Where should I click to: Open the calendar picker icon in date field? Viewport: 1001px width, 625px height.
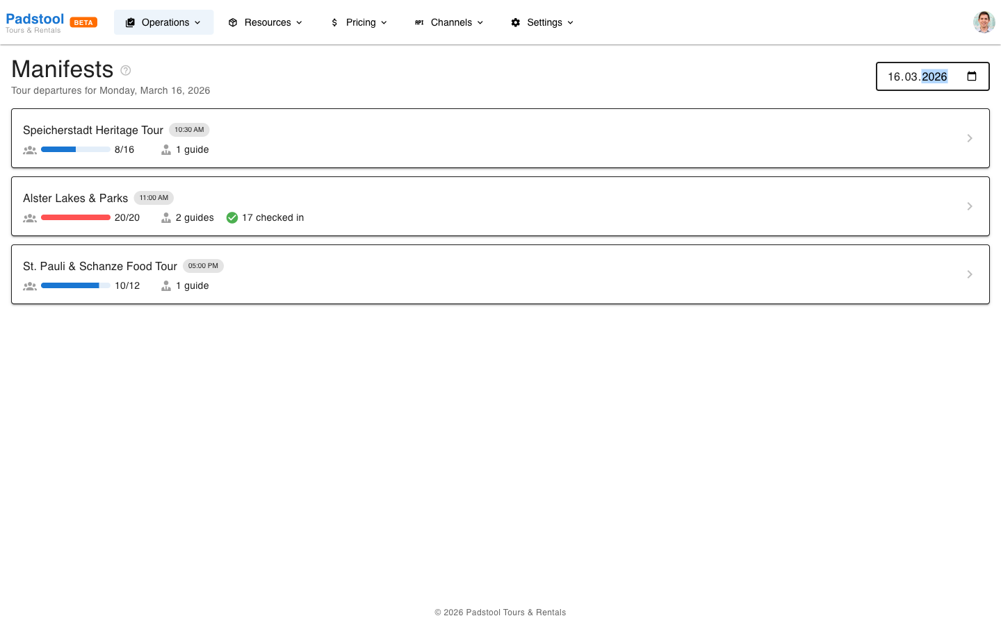[972, 76]
